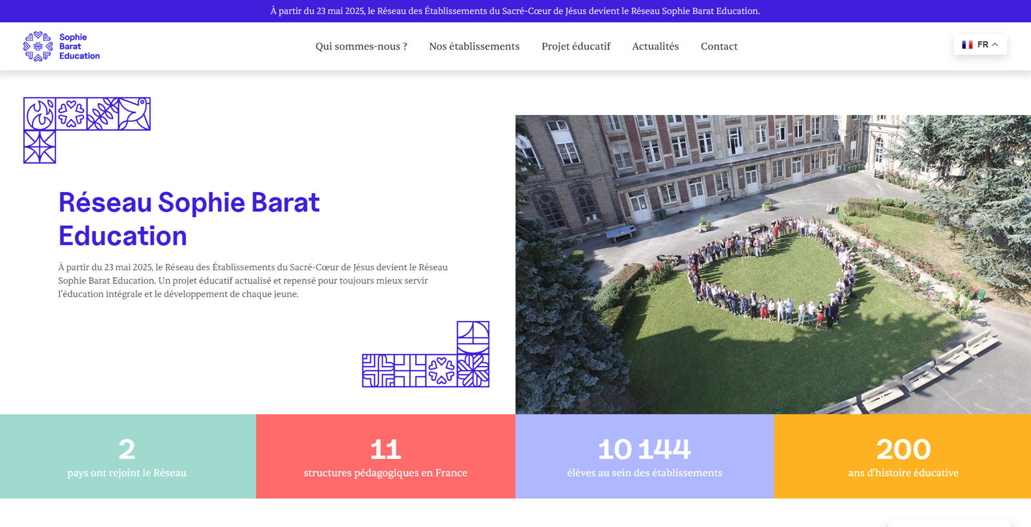Open the "Actualités" link

[x=655, y=47]
